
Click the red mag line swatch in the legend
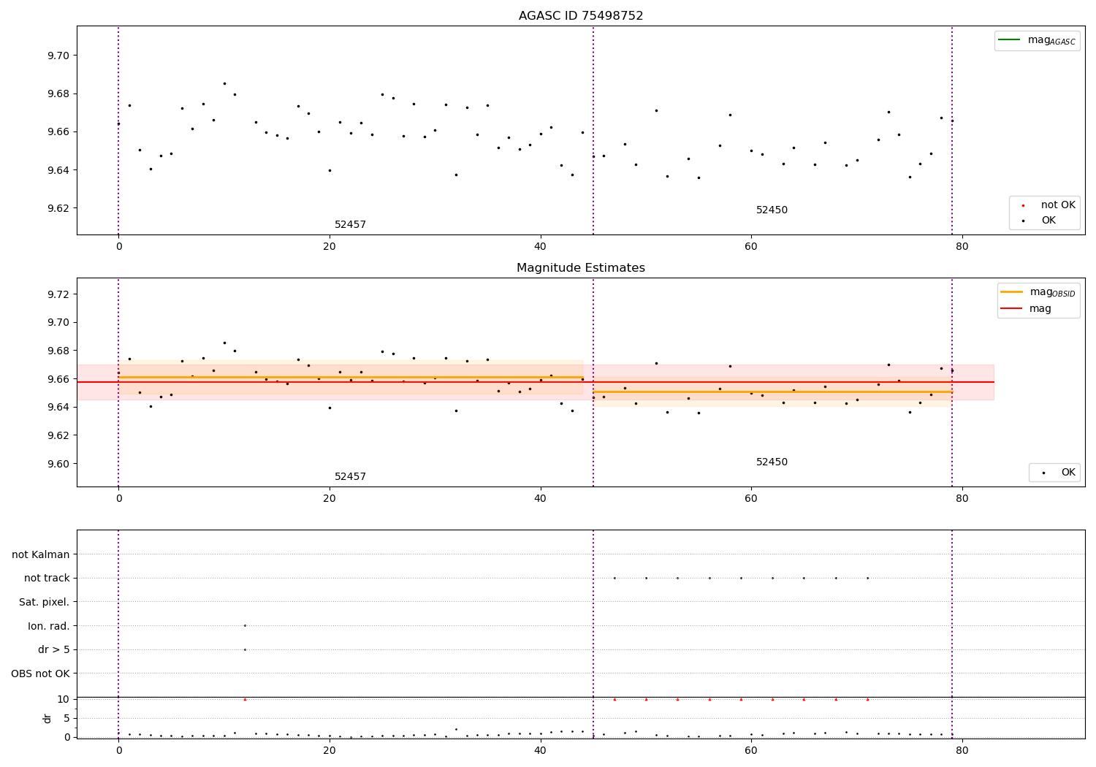1012,308
